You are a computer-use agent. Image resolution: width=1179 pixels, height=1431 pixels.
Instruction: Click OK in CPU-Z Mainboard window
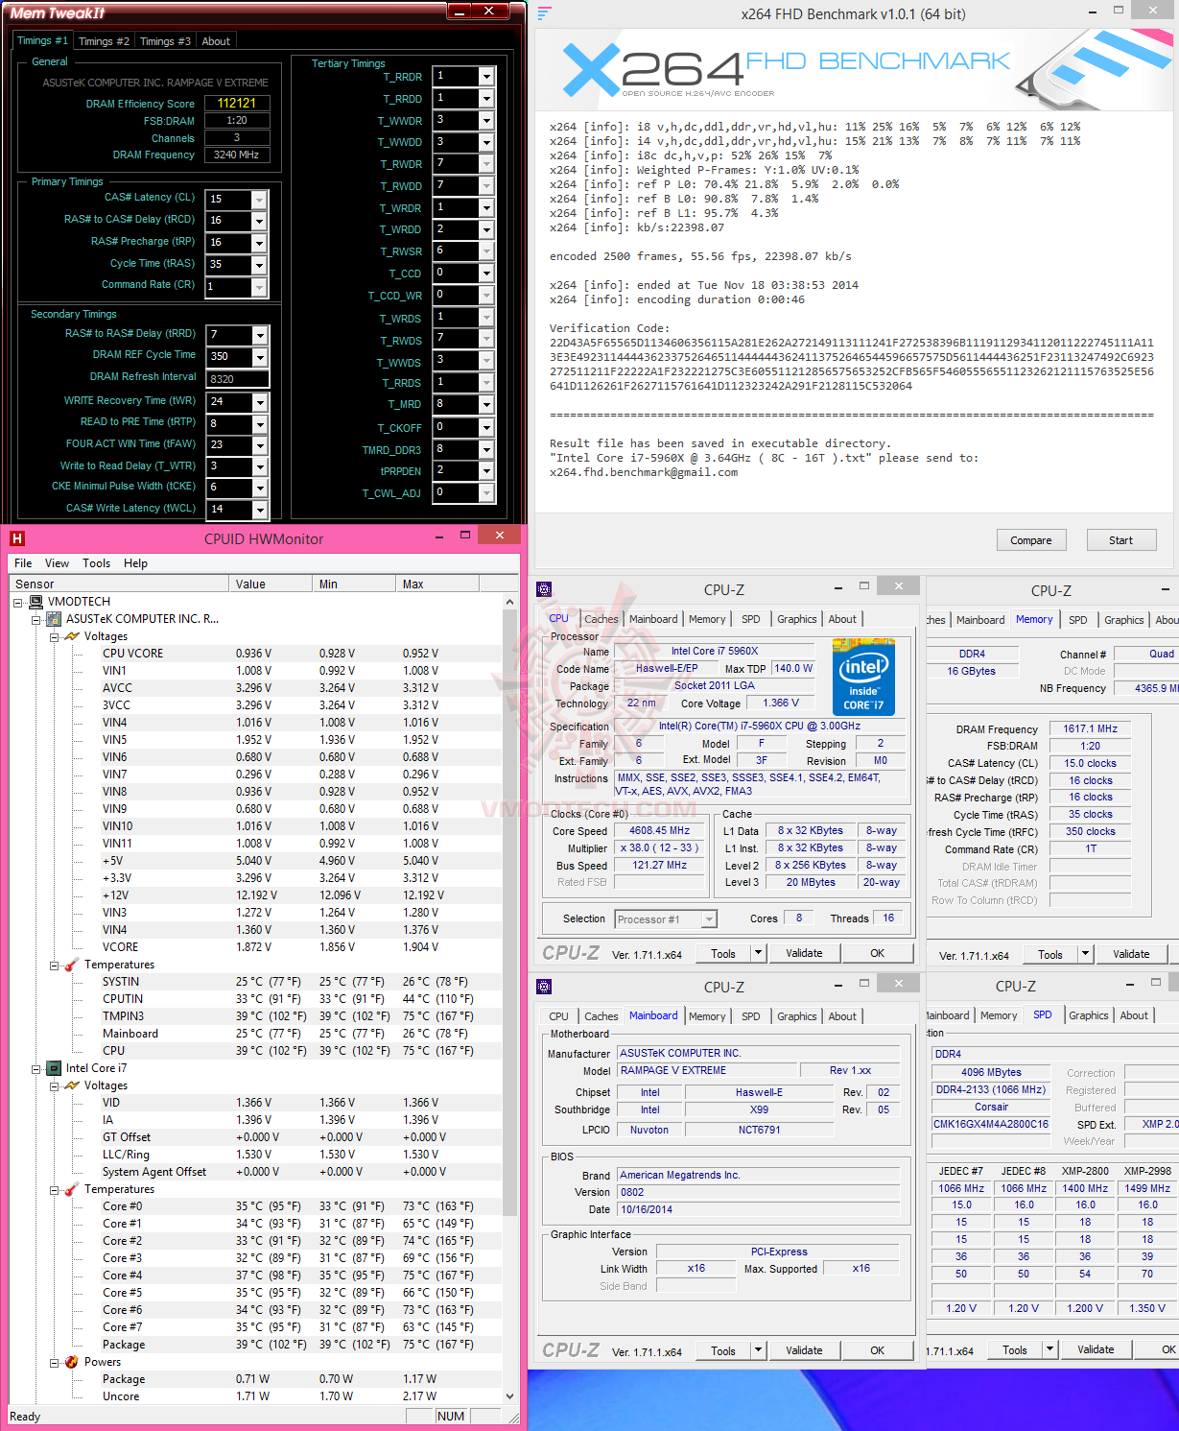pos(877,1350)
